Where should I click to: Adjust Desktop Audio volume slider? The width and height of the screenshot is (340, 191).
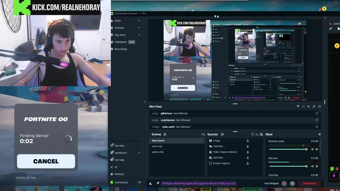coord(288,149)
